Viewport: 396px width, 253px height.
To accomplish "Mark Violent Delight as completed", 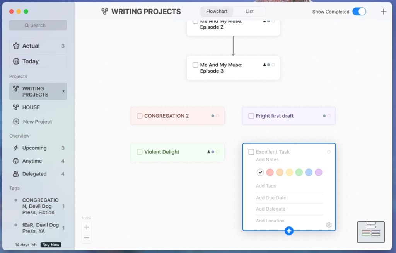I will coord(139,152).
